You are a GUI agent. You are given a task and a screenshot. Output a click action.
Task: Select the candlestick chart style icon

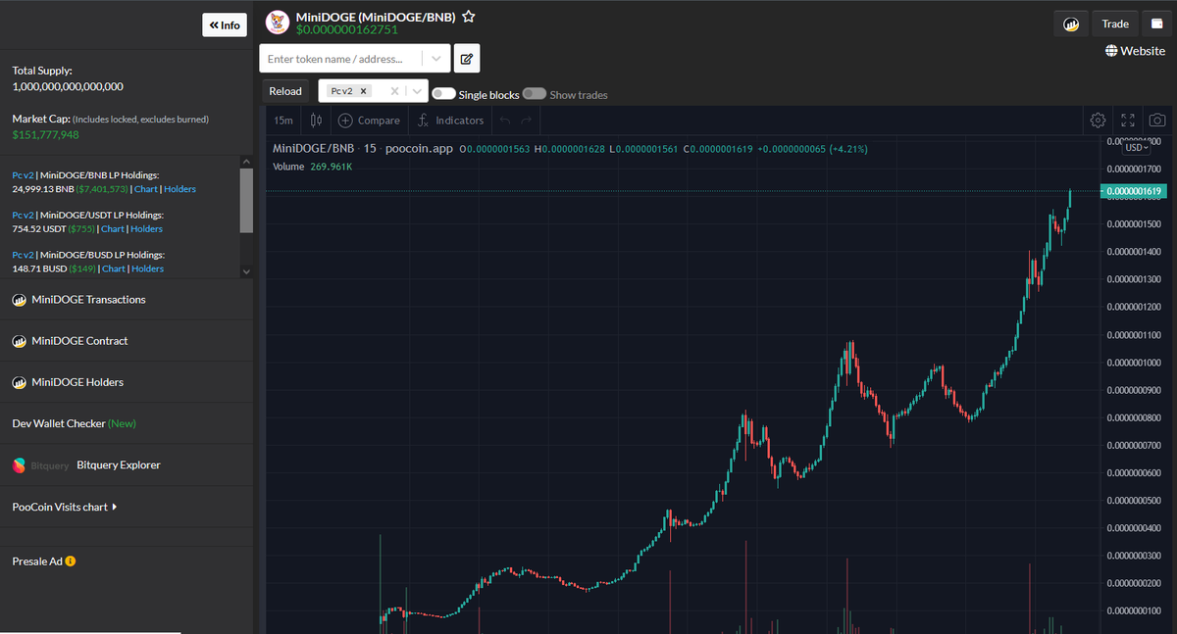pyautogui.click(x=314, y=120)
